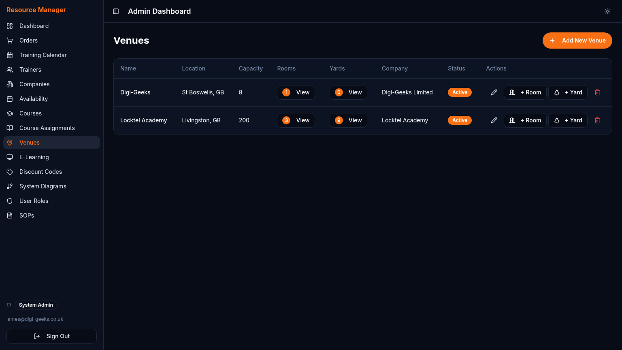Click the Digi-Geeks Limited company cell

tap(407, 92)
